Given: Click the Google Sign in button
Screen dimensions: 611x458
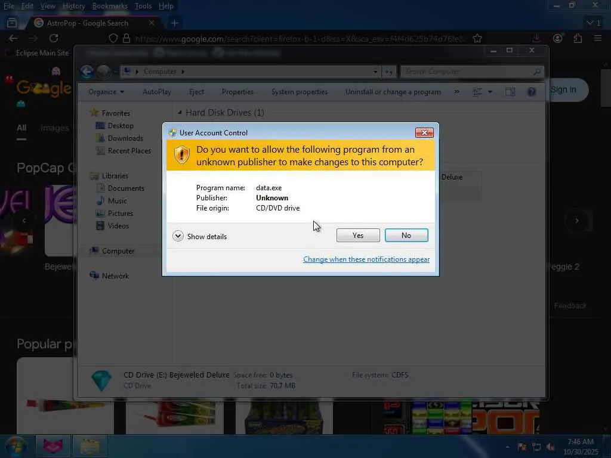Looking at the screenshot, I should click(563, 89).
